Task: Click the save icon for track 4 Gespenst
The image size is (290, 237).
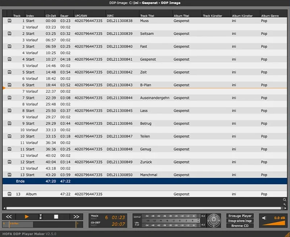Action: pyautogui.click(x=9, y=59)
